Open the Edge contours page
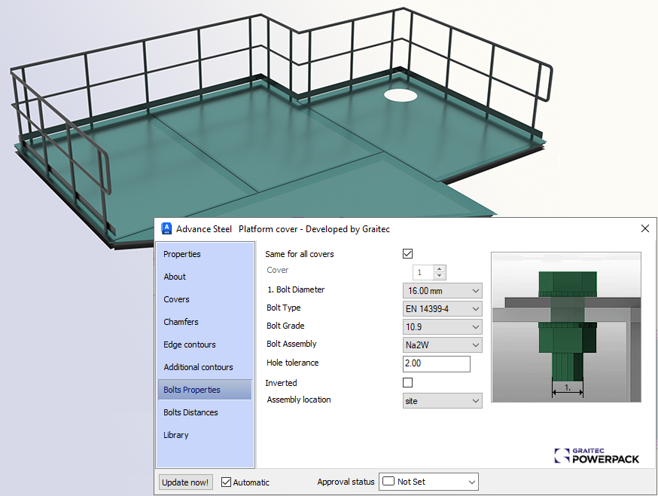 click(189, 344)
